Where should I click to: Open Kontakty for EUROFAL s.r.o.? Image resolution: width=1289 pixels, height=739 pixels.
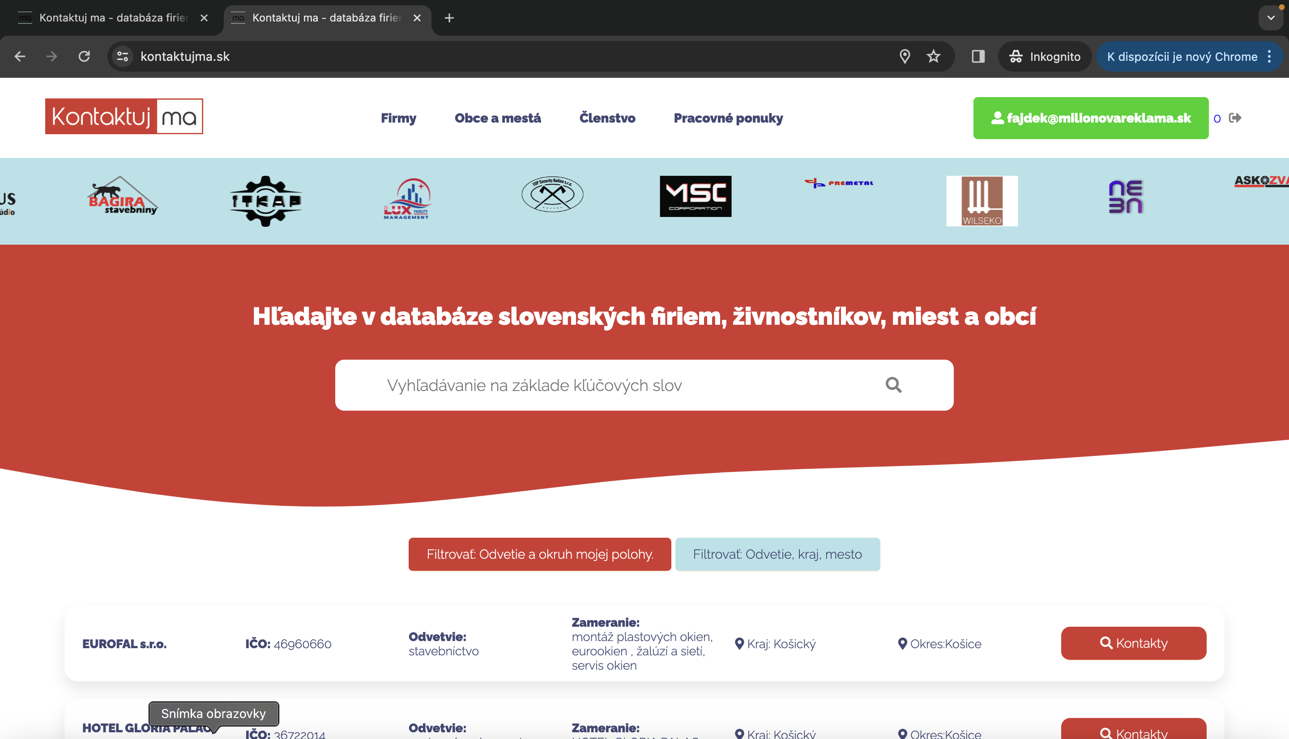click(x=1133, y=643)
